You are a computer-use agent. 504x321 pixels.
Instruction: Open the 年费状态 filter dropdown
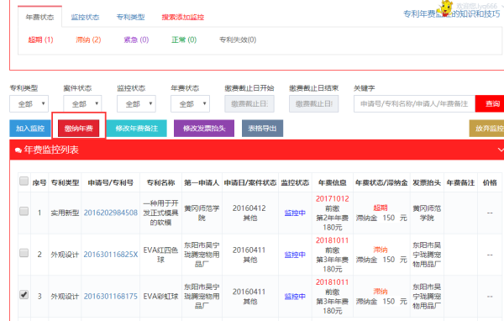point(191,103)
